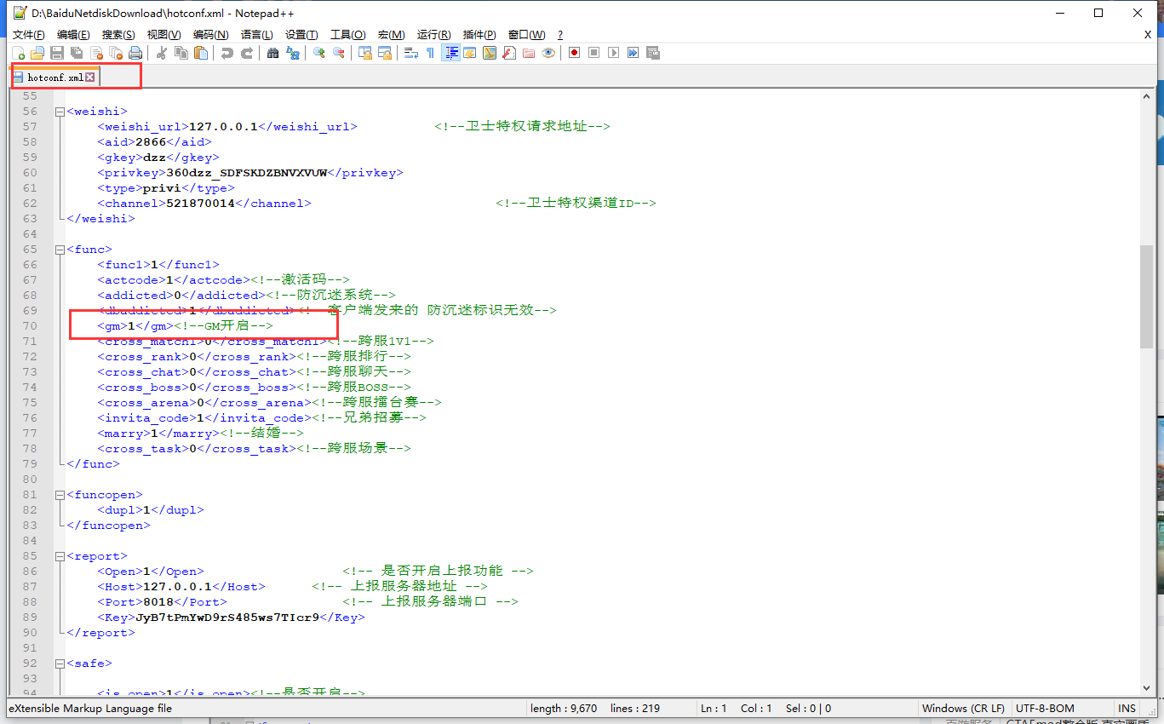1164x724 pixels.
Task: Select the hotconf.xml tab
Action: pos(55,77)
